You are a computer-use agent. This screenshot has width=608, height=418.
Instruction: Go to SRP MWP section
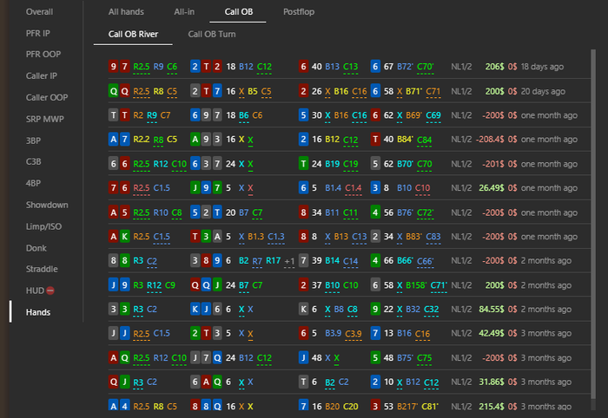pos(44,119)
